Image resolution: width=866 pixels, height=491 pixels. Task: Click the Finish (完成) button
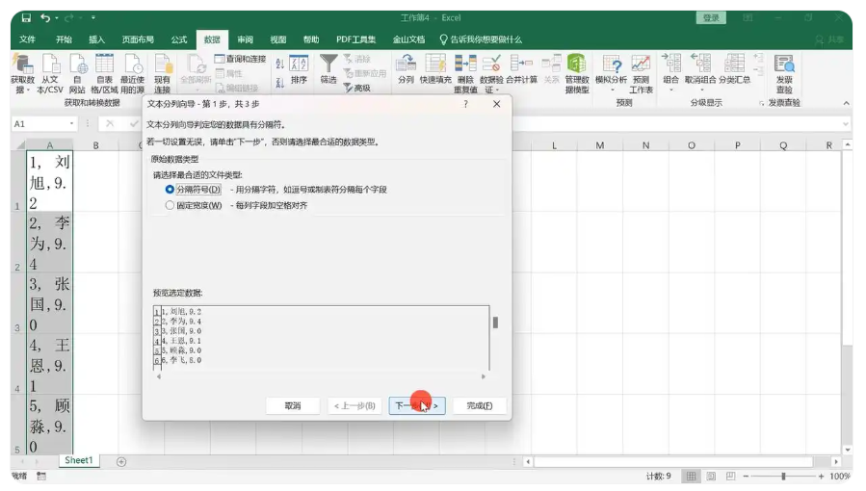pyautogui.click(x=479, y=406)
